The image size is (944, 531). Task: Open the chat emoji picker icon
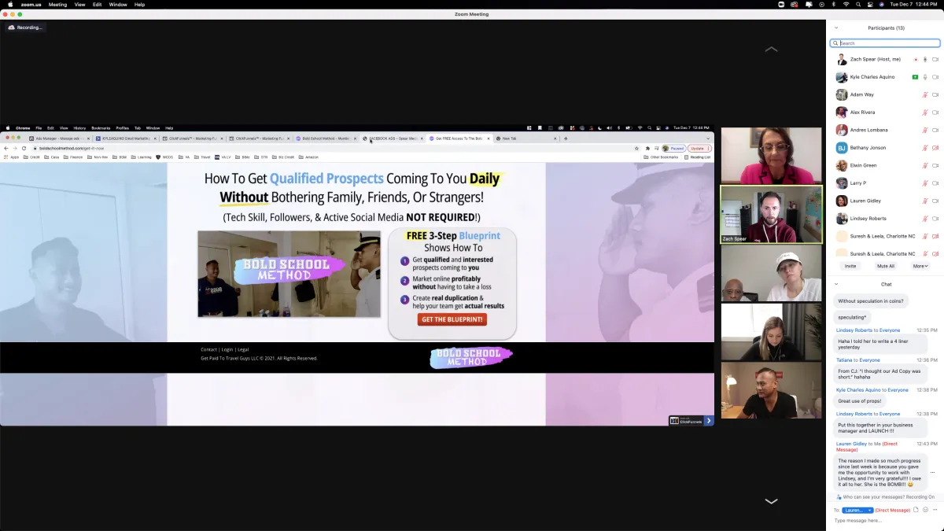[x=925, y=511]
